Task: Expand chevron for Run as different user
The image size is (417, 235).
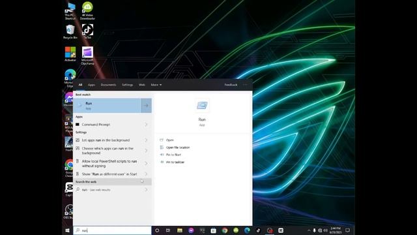Action: tap(146, 174)
